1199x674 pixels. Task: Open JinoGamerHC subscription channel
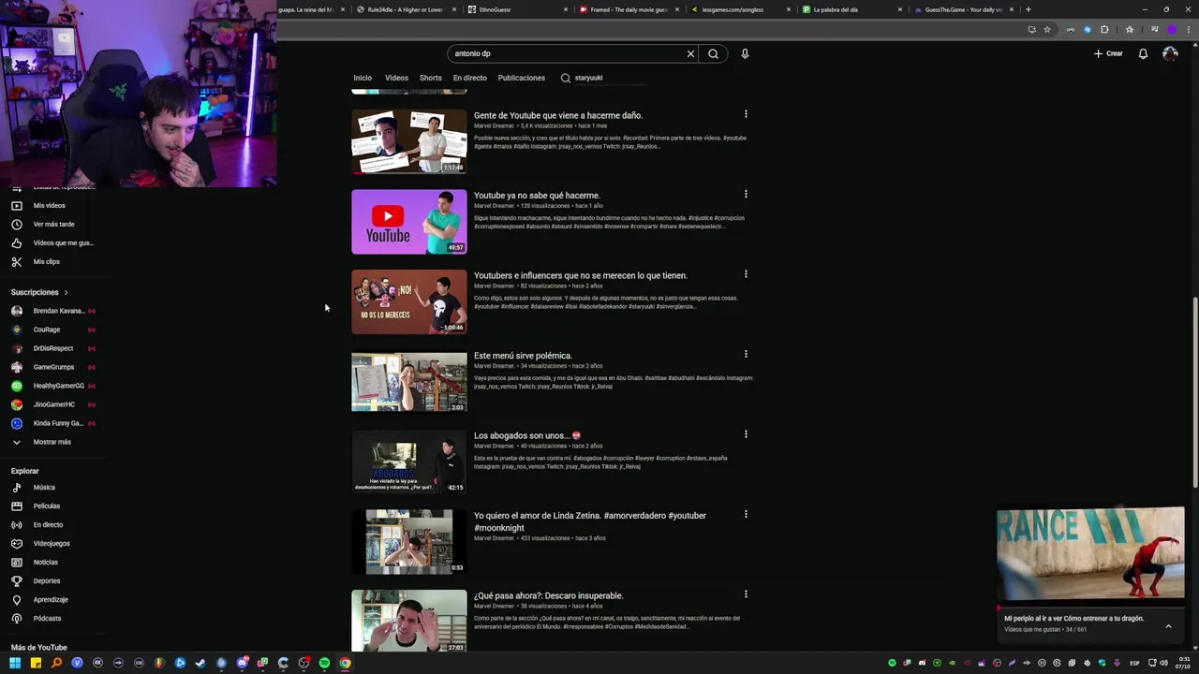52,404
